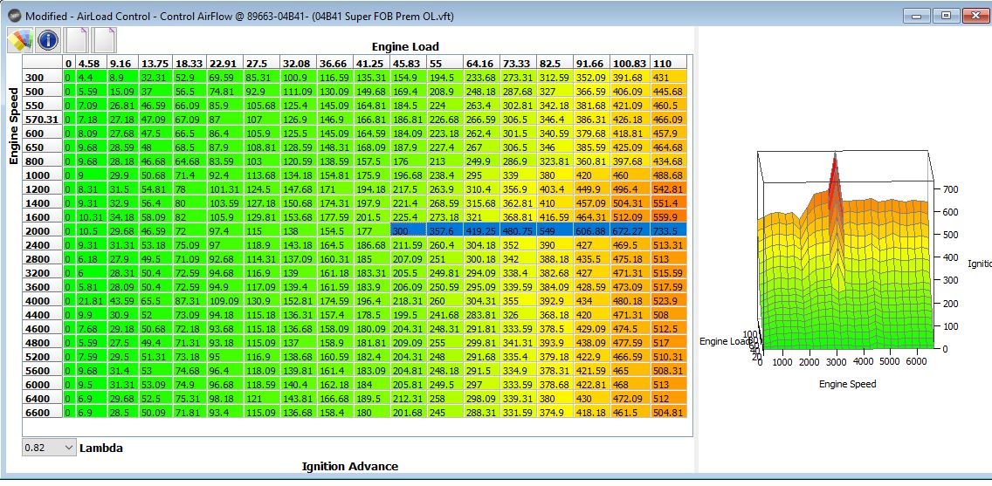The width and height of the screenshot is (992, 486).
Task: Click the 4000 engine speed row header
Action: 43,300
